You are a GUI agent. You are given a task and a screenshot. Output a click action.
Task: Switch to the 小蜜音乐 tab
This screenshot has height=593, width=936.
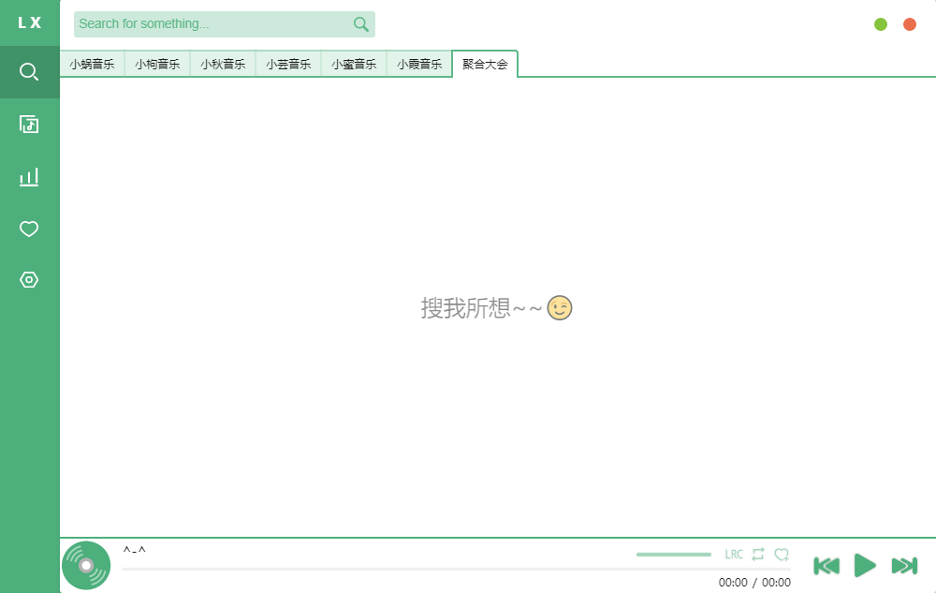click(353, 64)
